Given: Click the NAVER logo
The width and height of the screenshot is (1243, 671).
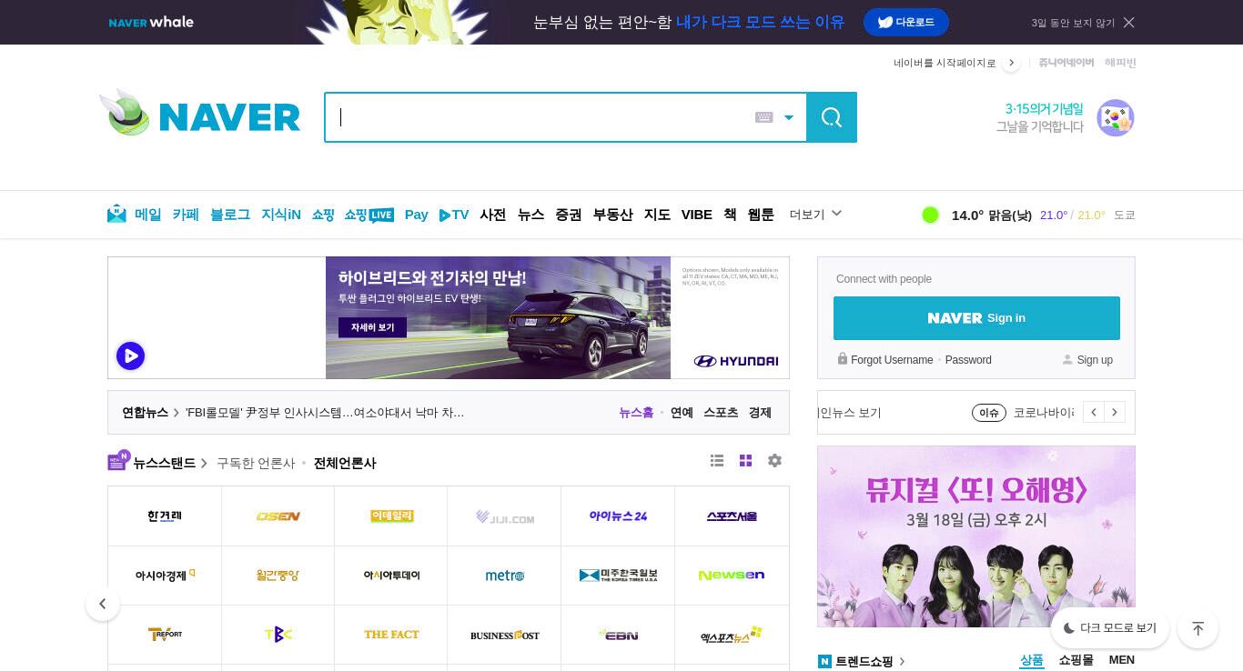Looking at the screenshot, I should 229,117.
